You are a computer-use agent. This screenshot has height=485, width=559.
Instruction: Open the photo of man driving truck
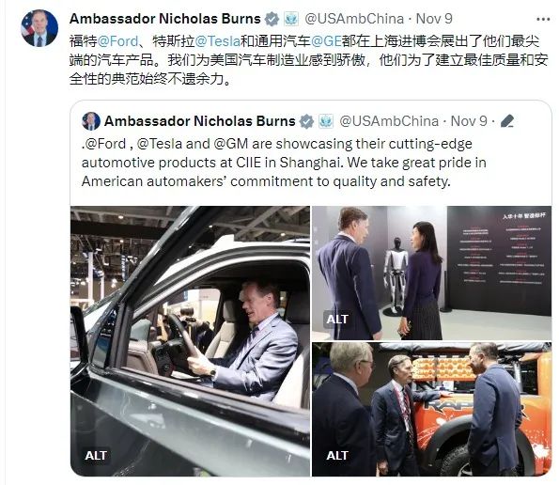190,341
